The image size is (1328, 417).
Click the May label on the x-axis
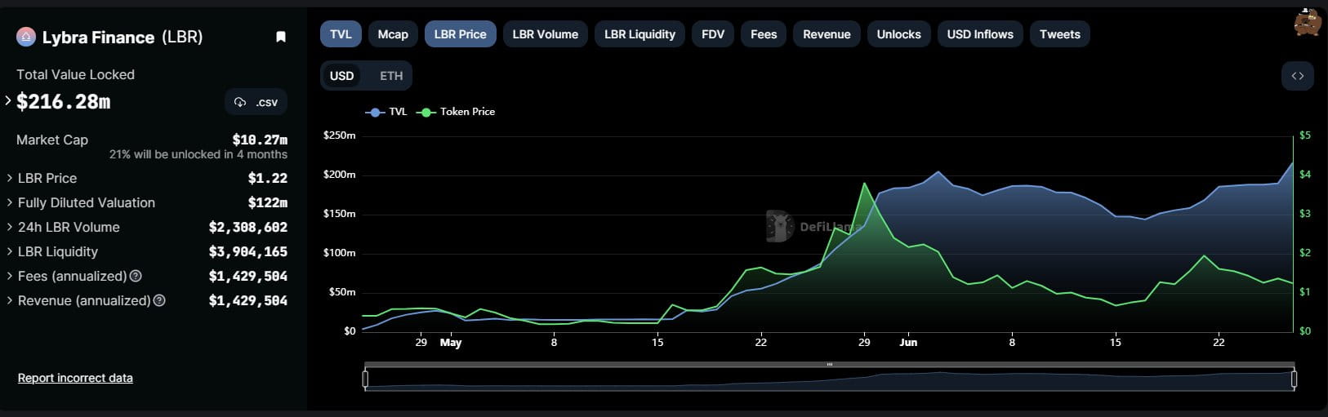(x=451, y=343)
